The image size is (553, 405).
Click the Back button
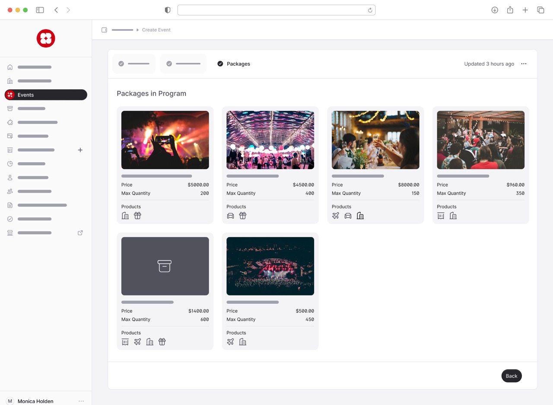coord(512,376)
